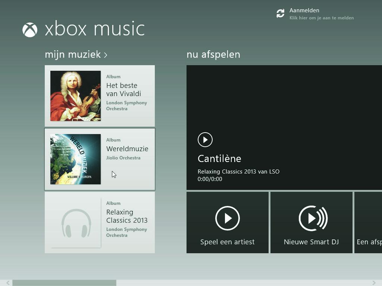Screen dimensions: 382x286
Task: Click the scrollbar right arrow
Action: pyautogui.click(x=374, y=283)
